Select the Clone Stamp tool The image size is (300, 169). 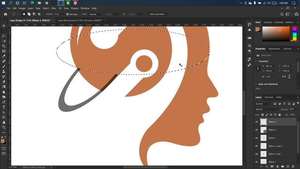4,71
